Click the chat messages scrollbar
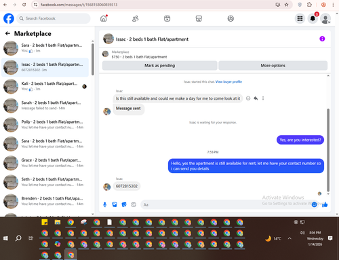339x260 pixels. tap(328, 150)
